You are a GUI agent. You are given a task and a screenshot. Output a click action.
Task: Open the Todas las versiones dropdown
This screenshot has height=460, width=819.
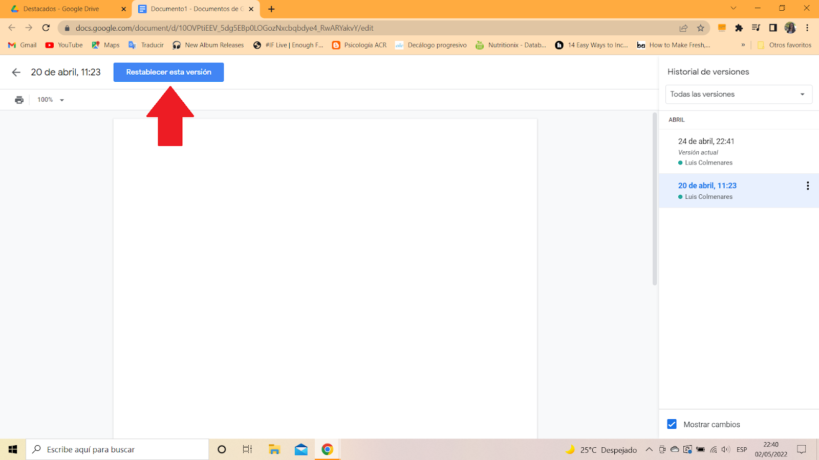[x=739, y=94]
